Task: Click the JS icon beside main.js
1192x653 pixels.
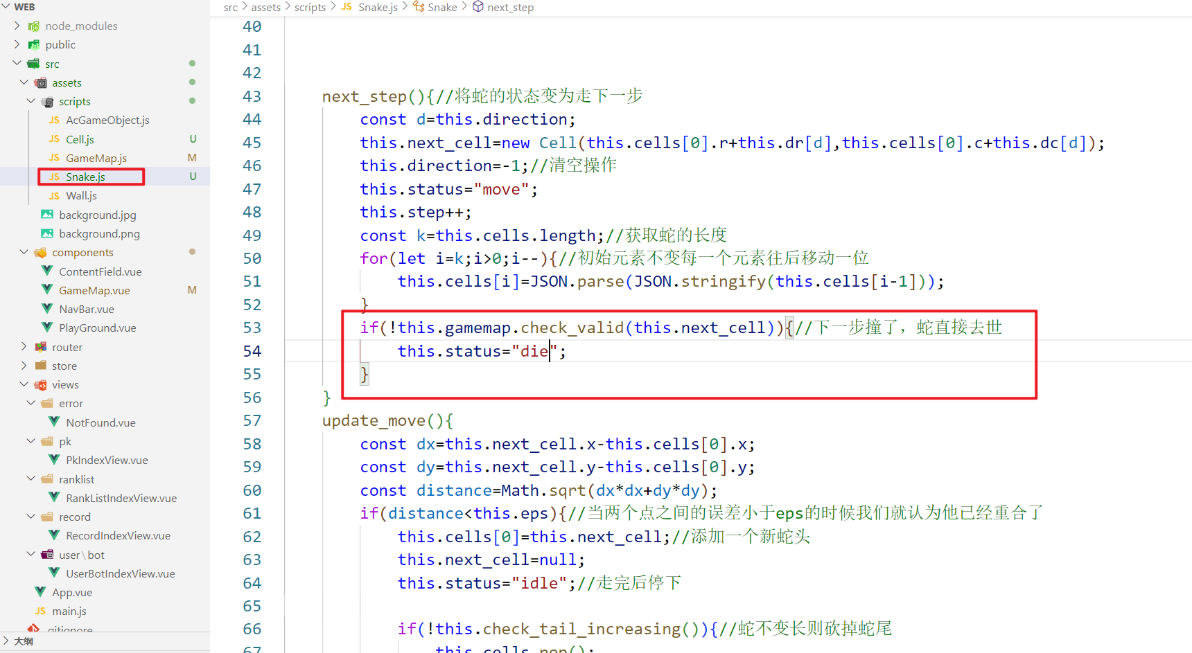Action: [40, 611]
